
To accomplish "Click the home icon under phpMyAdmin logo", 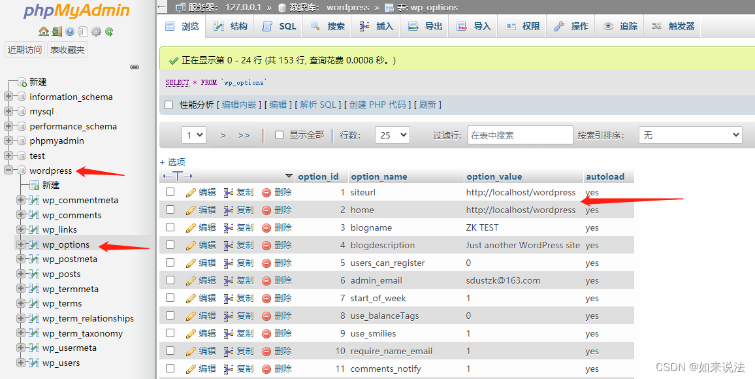I will tap(44, 32).
